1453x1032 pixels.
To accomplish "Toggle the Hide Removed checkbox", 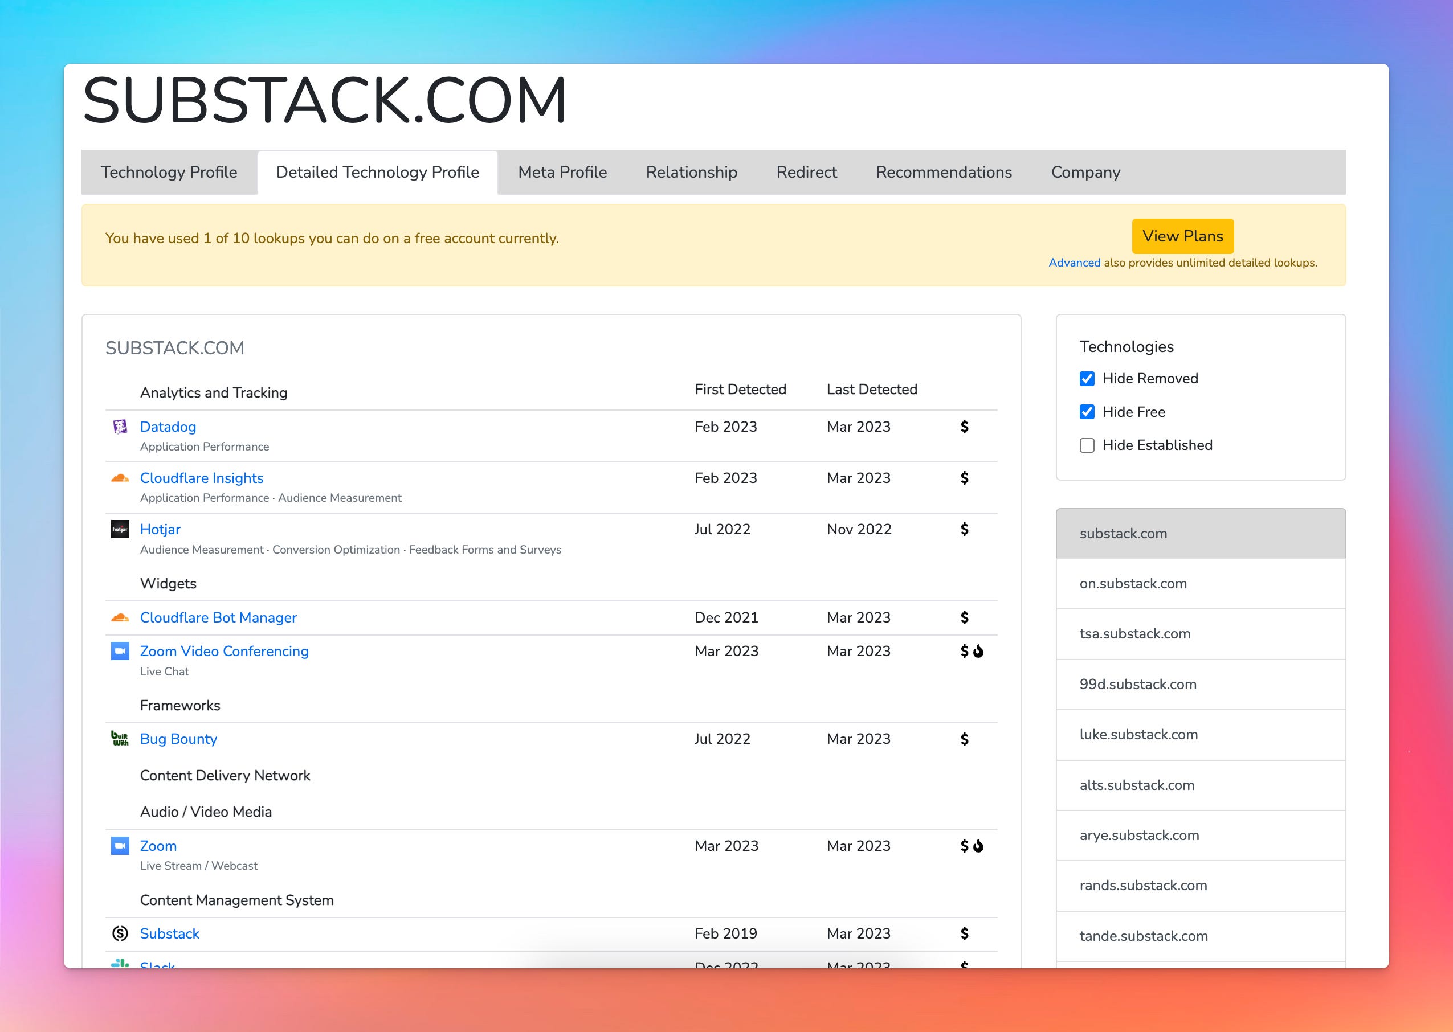I will point(1087,379).
